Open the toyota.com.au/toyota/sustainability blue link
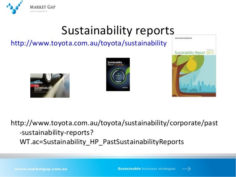 click(x=89, y=43)
